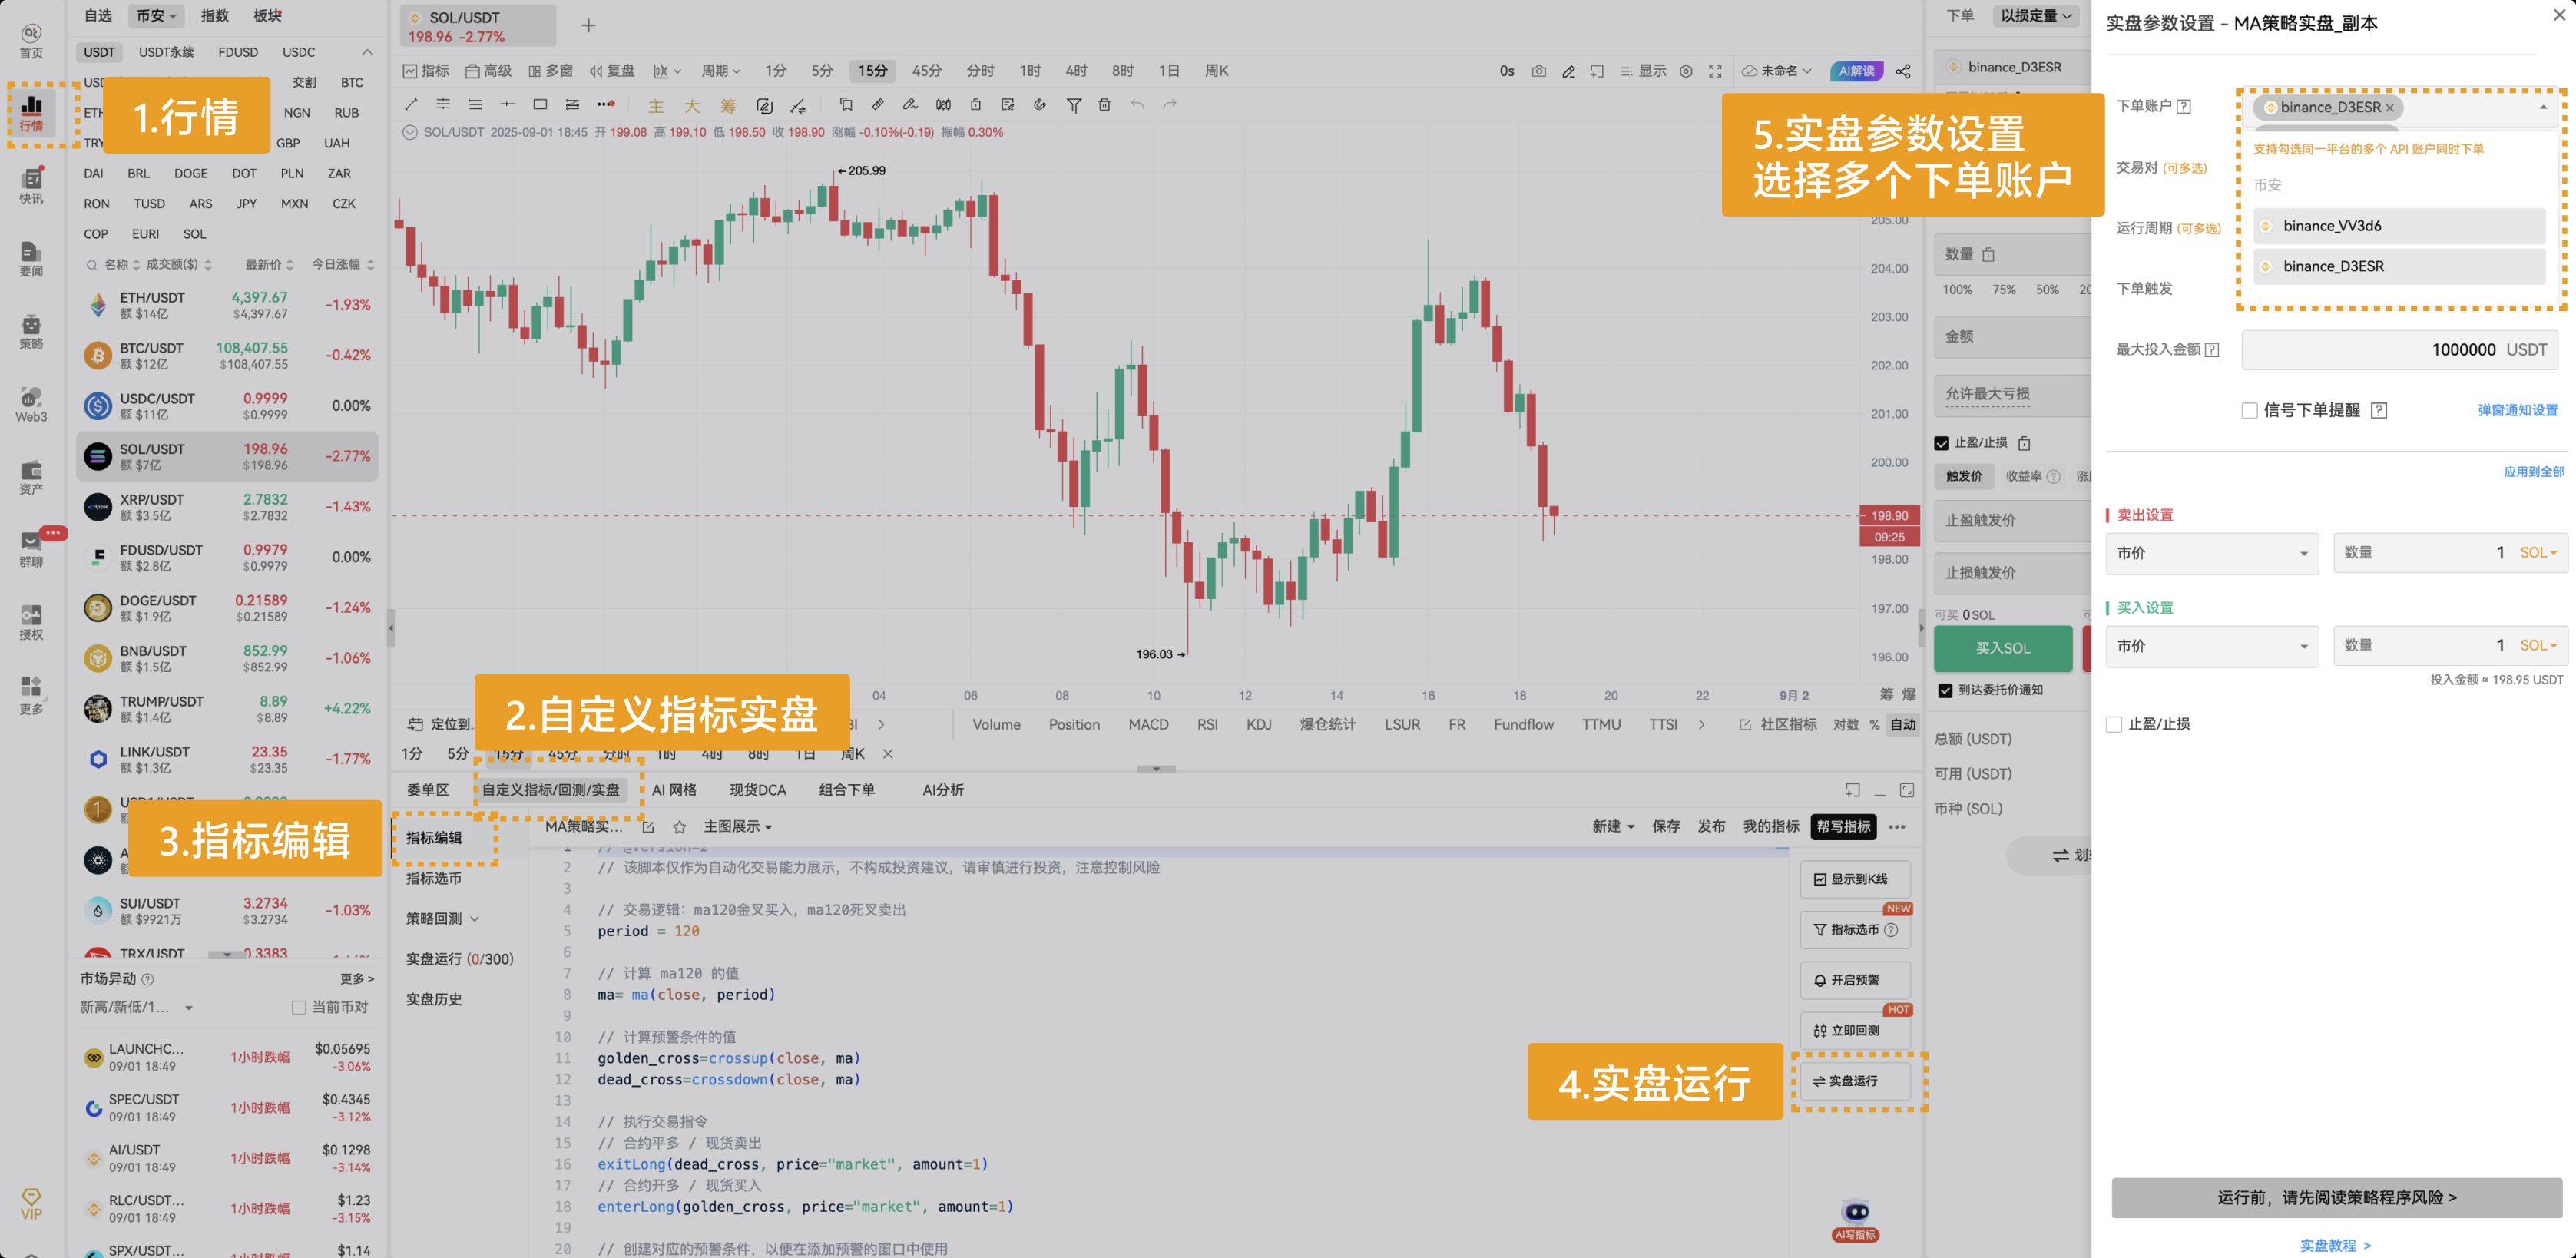Open the Web3 sidebar icon
The height and width of the screenshot is (1258, 2576).
(31, 405)
